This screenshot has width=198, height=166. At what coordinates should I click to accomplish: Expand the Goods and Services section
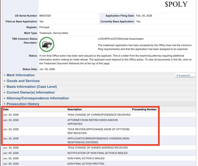23,81
